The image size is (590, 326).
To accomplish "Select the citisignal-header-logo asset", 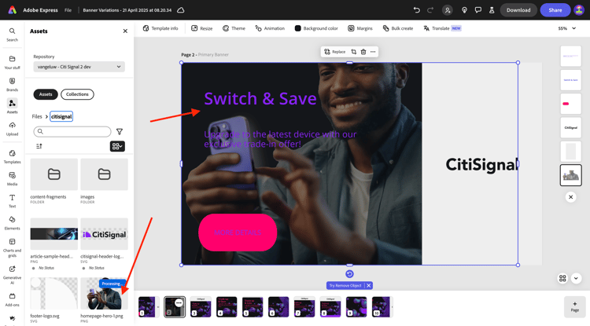I will pos(104,234).
